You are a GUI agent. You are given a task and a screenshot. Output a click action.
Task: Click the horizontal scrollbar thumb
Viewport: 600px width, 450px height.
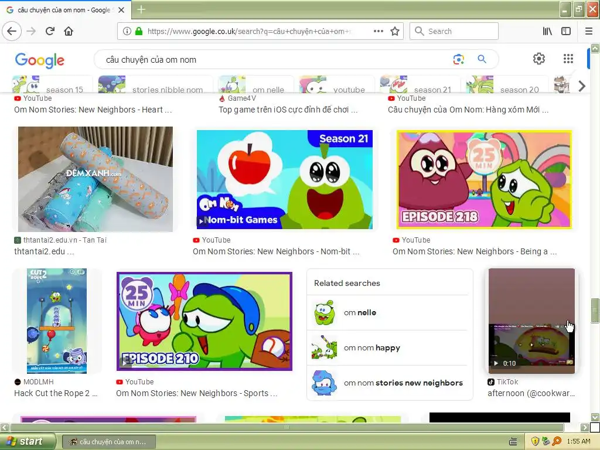pos(287,427)
